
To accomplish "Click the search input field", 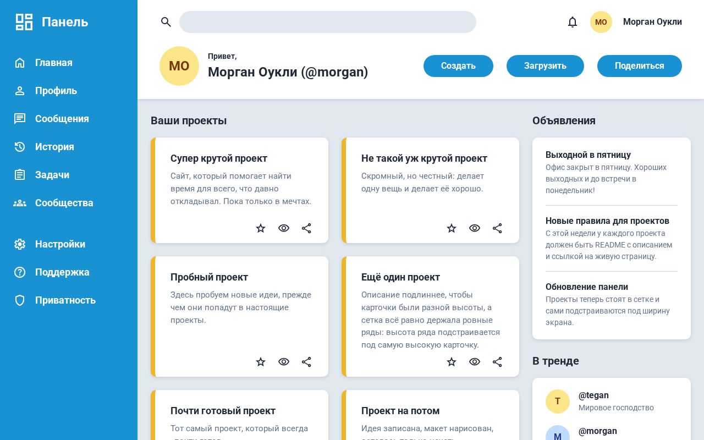I will (328, 22).
